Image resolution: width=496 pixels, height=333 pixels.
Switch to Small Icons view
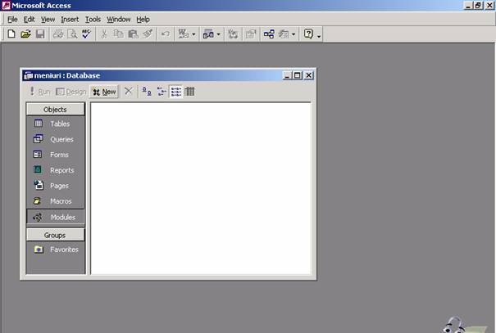(162, 92)
